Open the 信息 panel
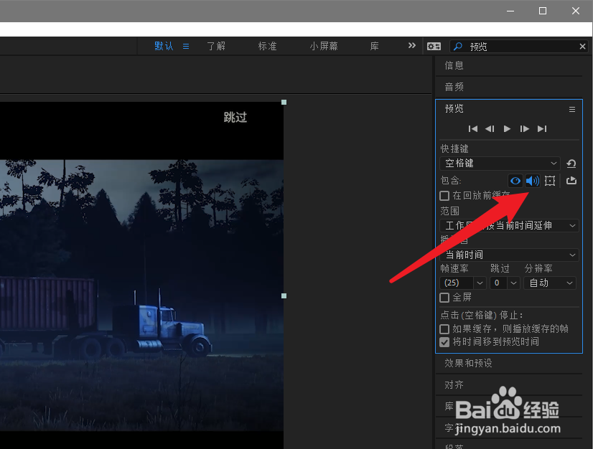Viewport: 593px width, 449px height. (454, 65)
